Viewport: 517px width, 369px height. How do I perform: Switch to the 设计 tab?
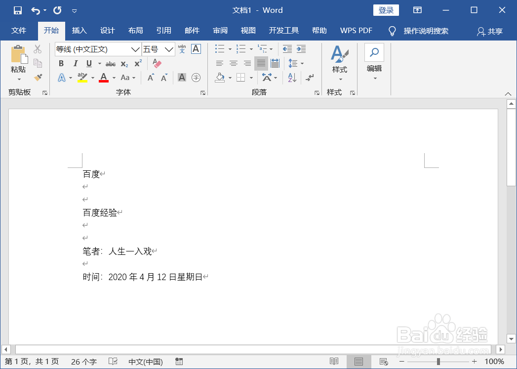tap(108, 31)
